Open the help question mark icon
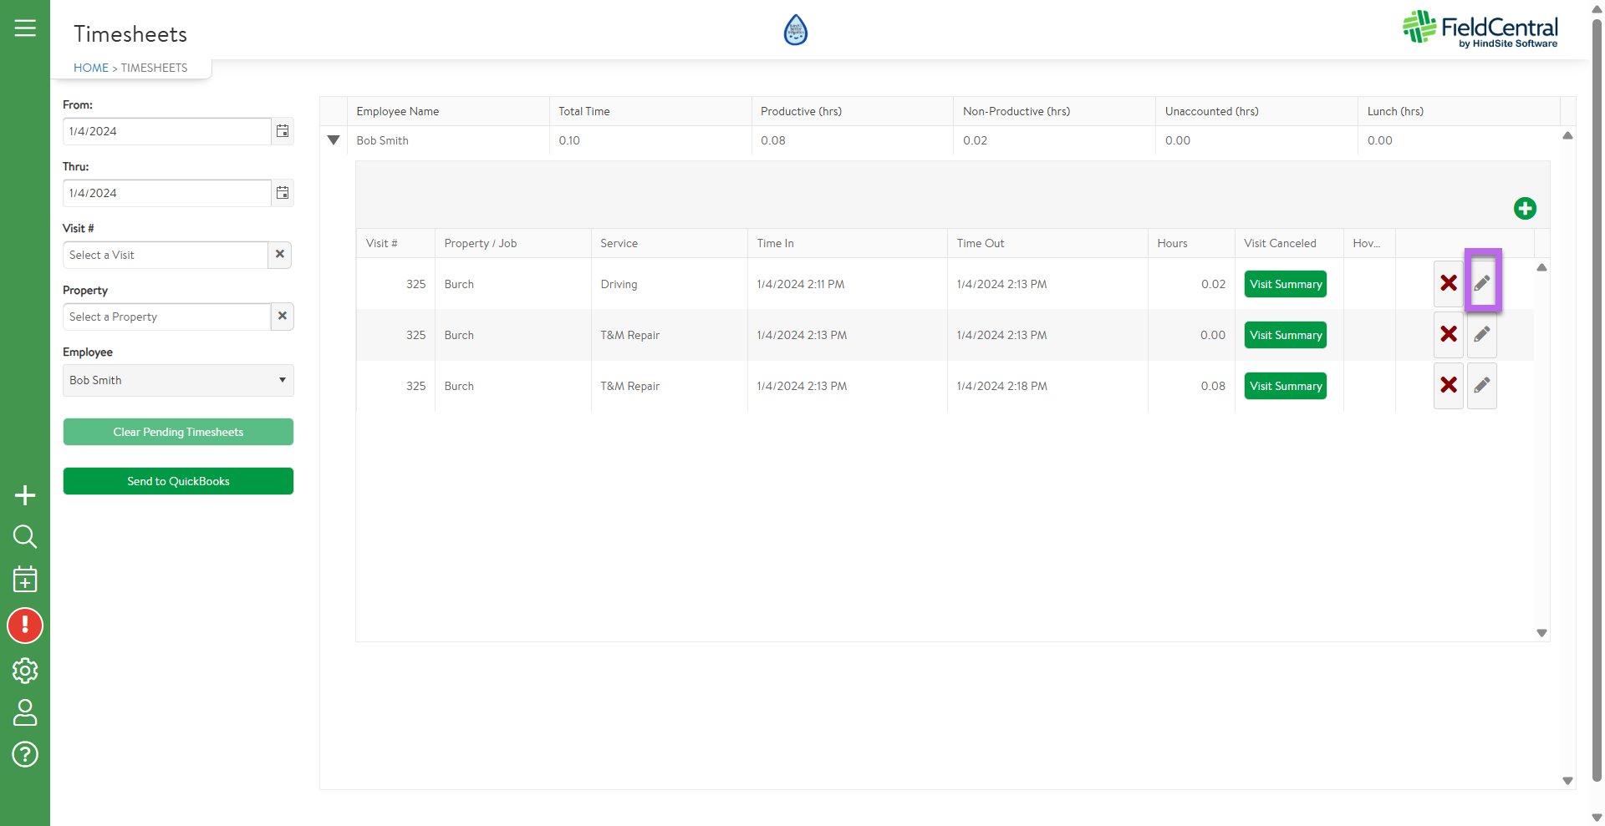This screenshot has width=1605, height=826. coord(25,754)
